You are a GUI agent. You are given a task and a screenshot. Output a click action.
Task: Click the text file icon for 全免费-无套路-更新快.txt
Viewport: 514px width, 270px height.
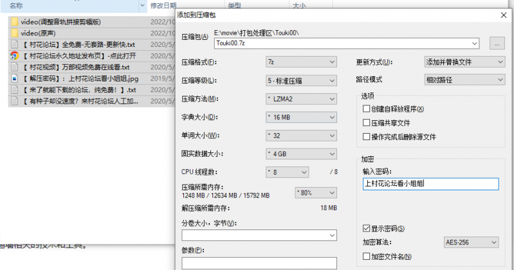point(15,44)
